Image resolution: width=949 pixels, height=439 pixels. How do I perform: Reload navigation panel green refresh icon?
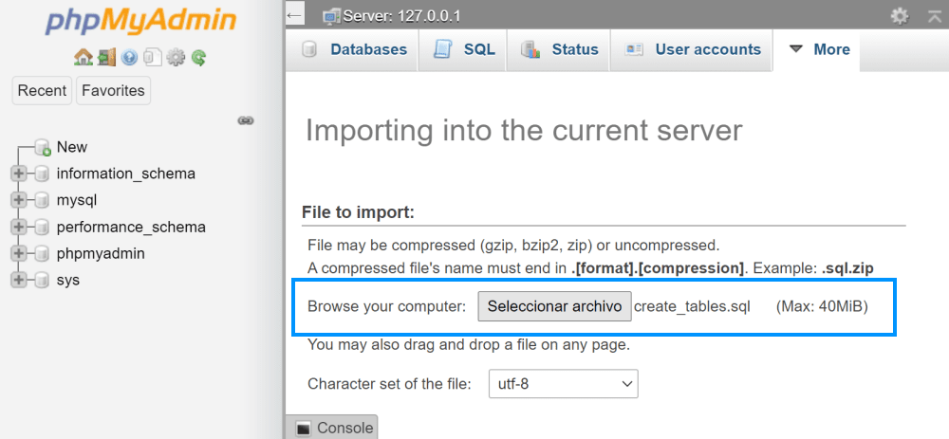[x=198, y=58]
